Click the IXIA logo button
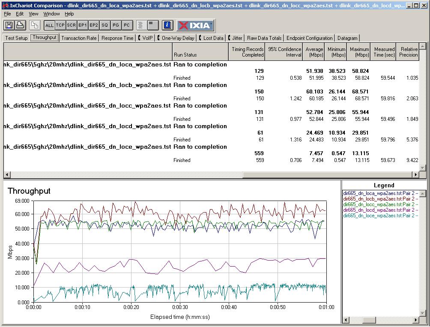Image resolution: width=430 pixels, height=327 pixels. coord(195,26)
